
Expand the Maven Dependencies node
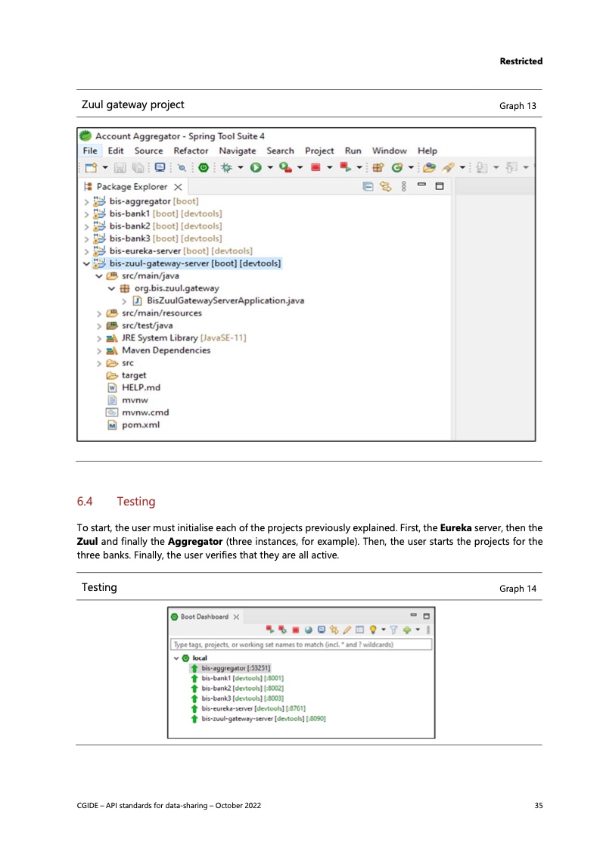pos(99,350)
